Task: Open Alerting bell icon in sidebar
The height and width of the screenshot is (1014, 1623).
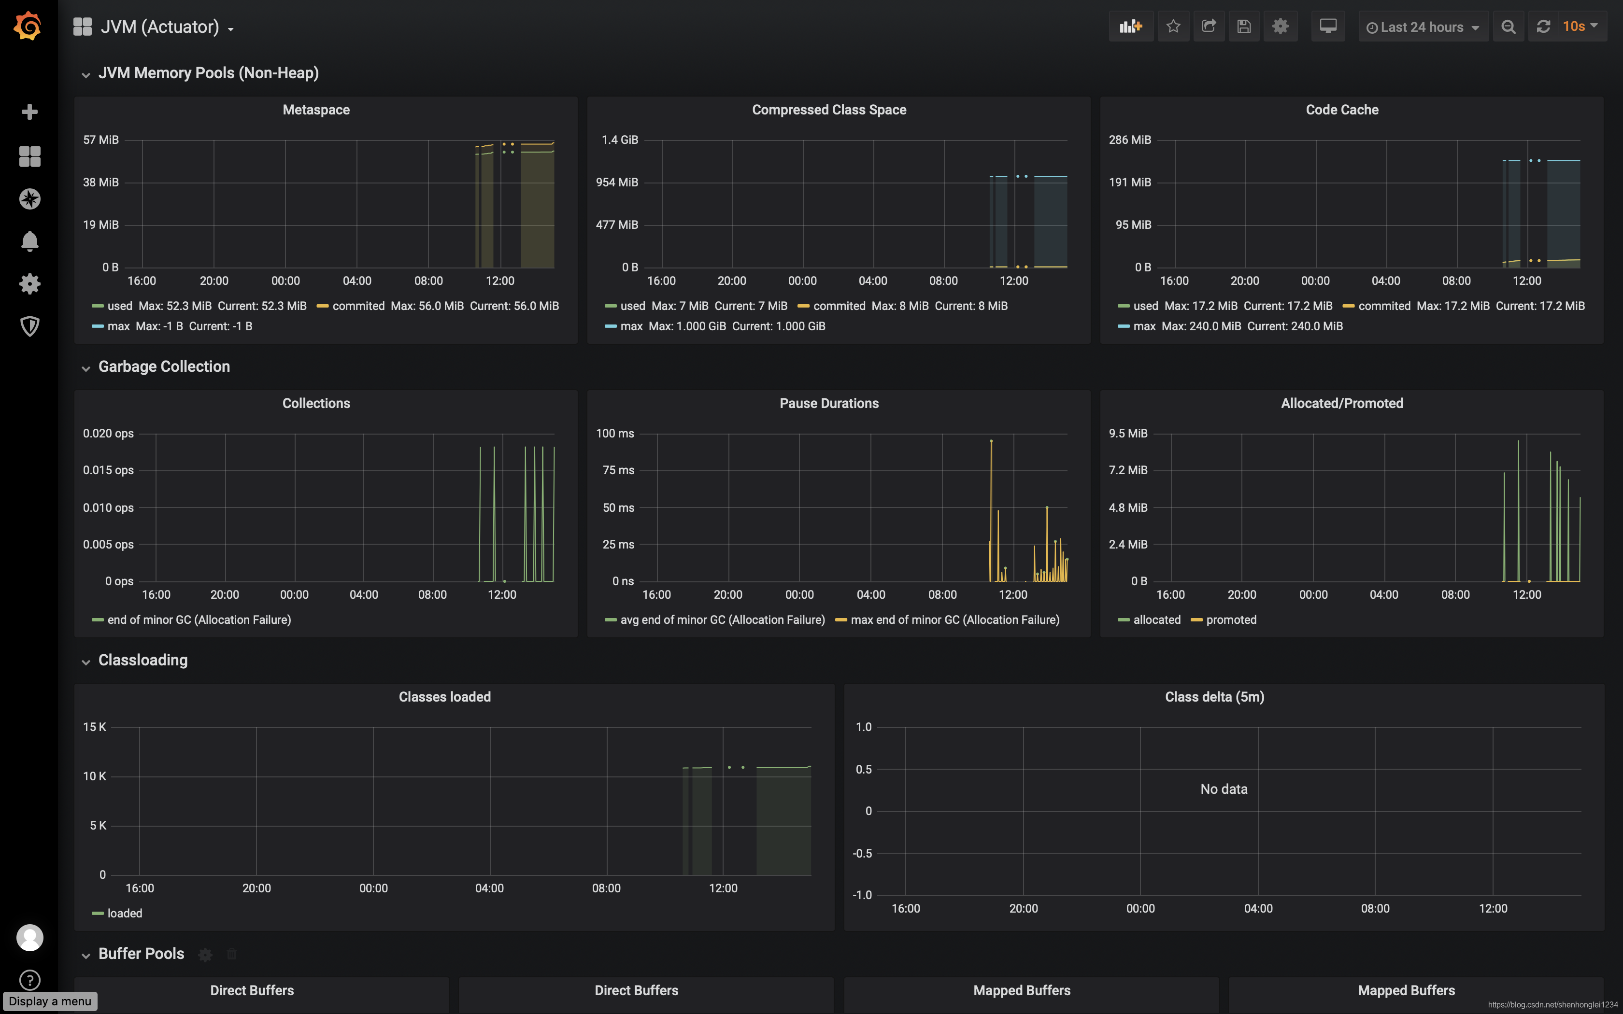Action: click(x=29, y=241)
